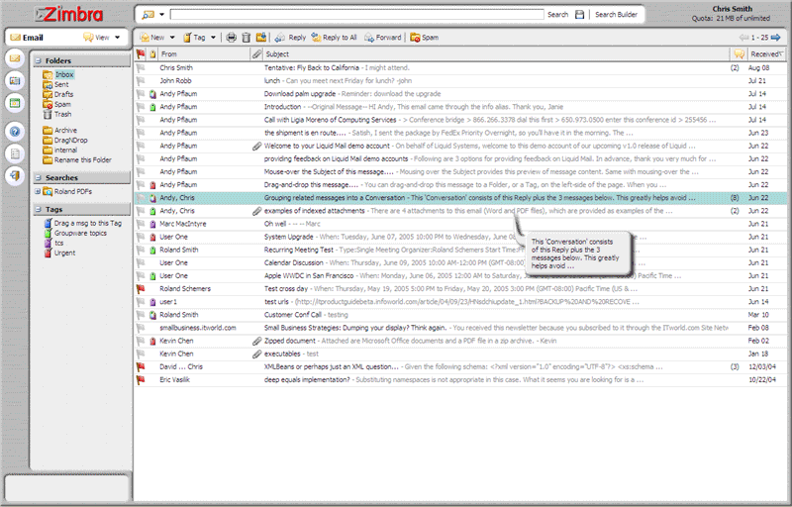The image size is (792, 507).
Task: Open the Tag dropdown arrow
Action: click(x=213, y=38)
